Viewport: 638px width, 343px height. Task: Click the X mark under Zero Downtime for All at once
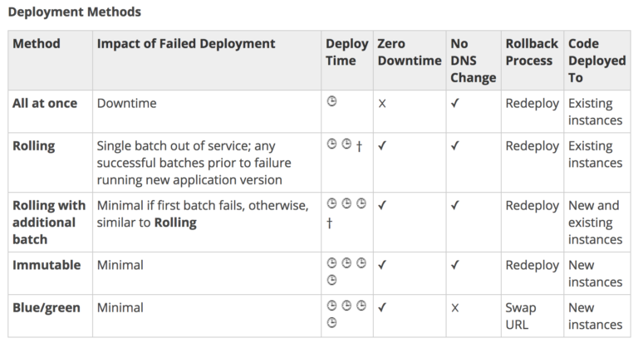coord(381,104)
